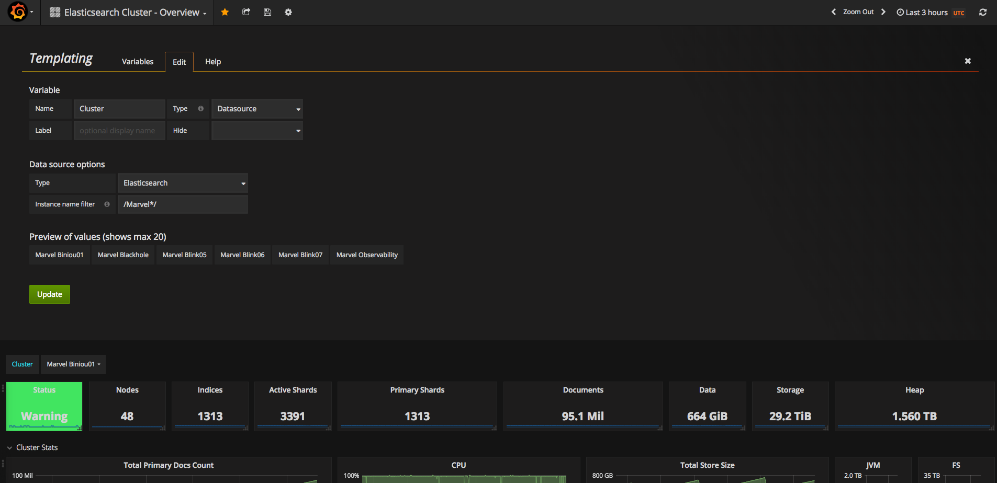Click the 29.2 TiB storage value
The image size is (997, 483).
[x=790, y=416]
